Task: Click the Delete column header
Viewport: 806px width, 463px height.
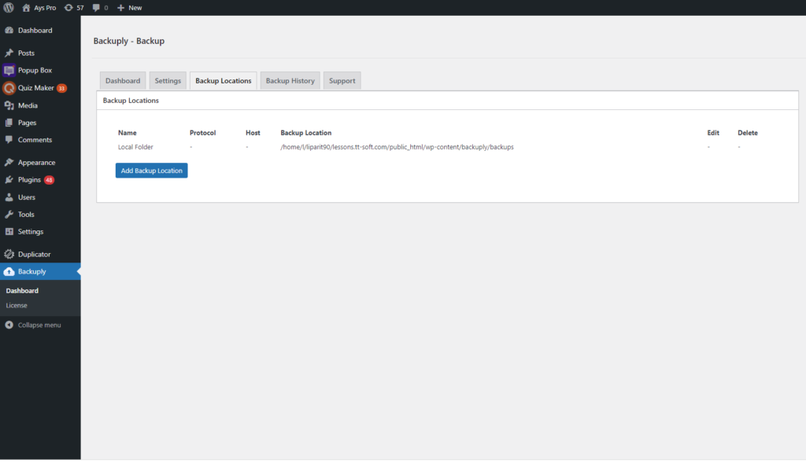Action: [748, 132]
